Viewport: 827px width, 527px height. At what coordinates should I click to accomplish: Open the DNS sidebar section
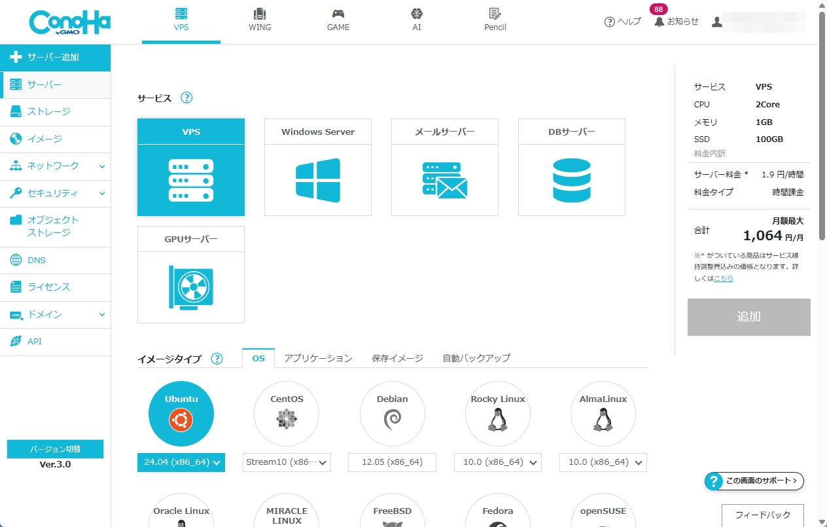click(x=37, y=260)
